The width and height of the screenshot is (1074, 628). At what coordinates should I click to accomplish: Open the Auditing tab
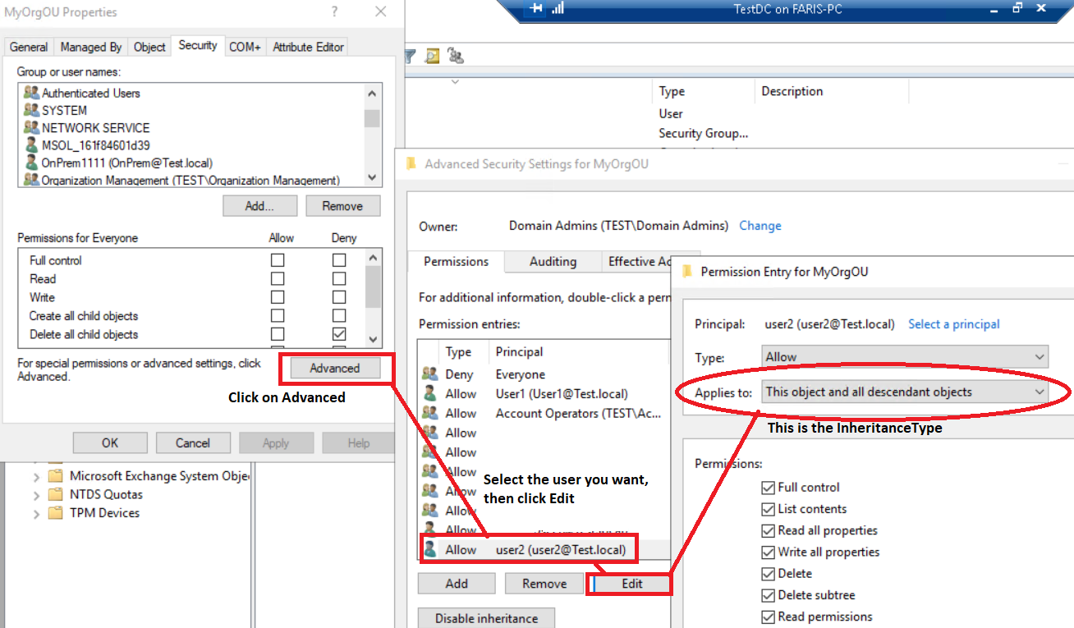(x=553, y=261)
